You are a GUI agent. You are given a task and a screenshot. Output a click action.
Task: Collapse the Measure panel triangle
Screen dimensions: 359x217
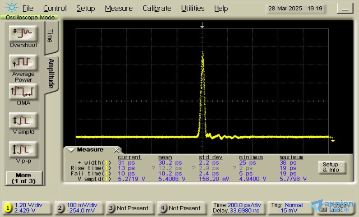coord(71,150)
